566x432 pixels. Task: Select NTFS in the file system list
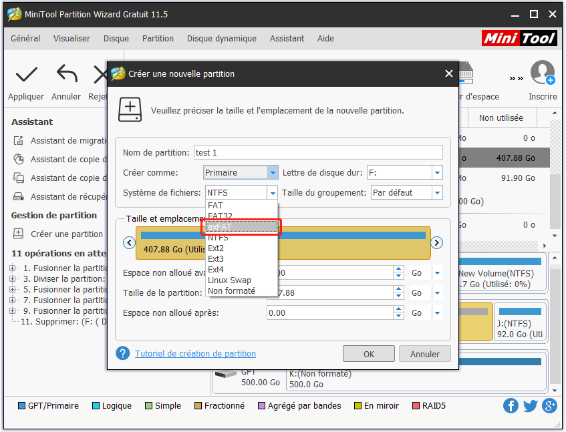pos(241,238)
